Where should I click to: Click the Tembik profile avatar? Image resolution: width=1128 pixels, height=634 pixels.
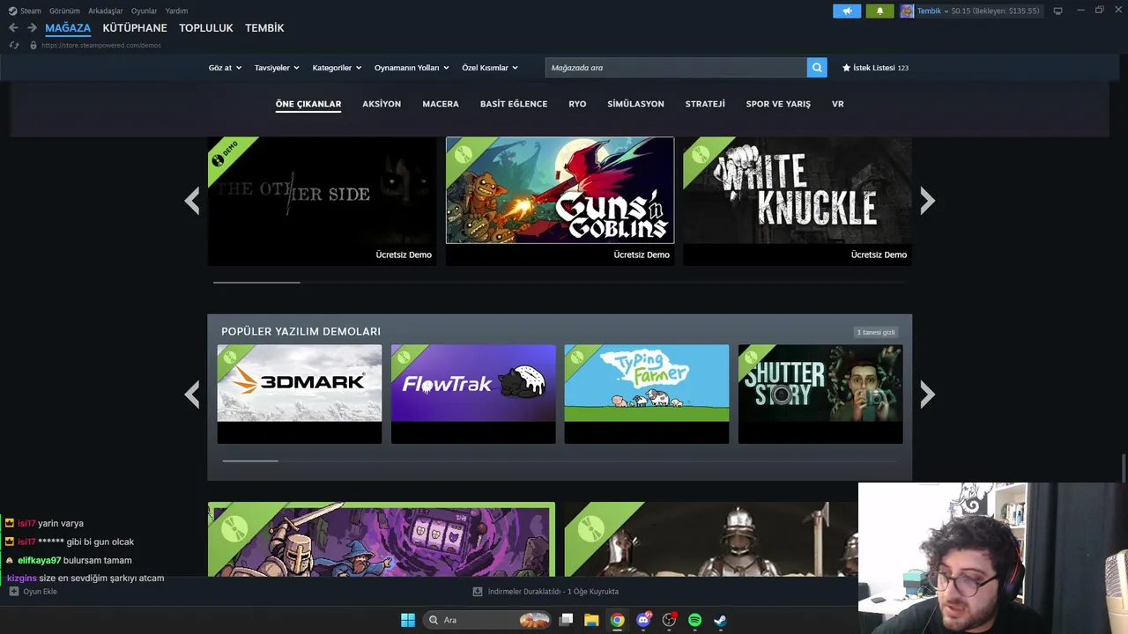tap(907, 11)
